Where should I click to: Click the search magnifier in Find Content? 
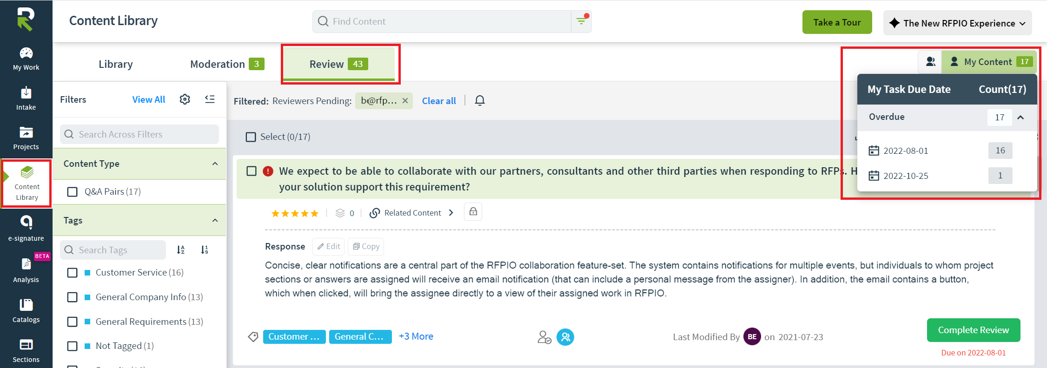[323, 21]
